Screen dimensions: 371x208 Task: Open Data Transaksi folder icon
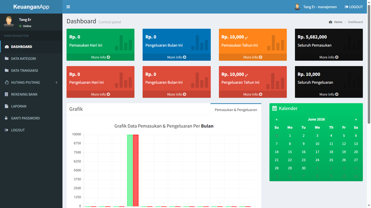[7, 70]
